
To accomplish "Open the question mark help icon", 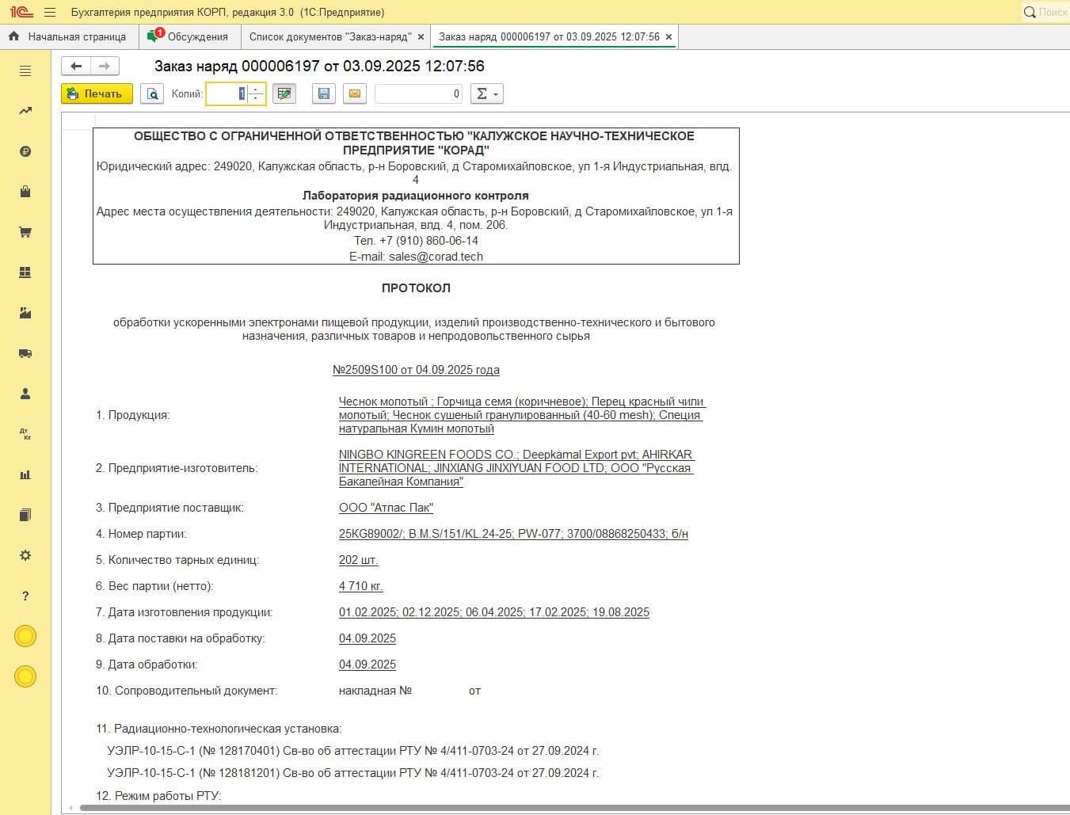I will coord(25,596).
